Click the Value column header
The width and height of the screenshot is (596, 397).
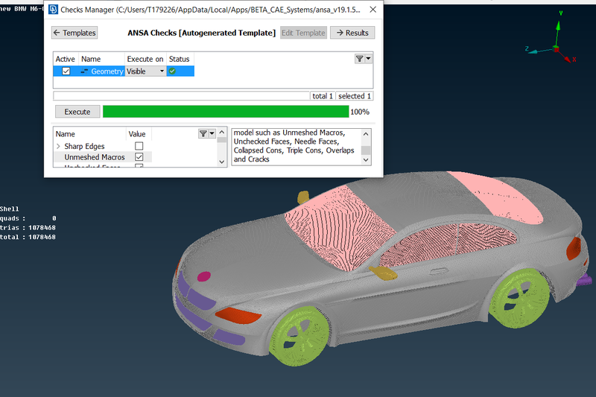point(137,134)
